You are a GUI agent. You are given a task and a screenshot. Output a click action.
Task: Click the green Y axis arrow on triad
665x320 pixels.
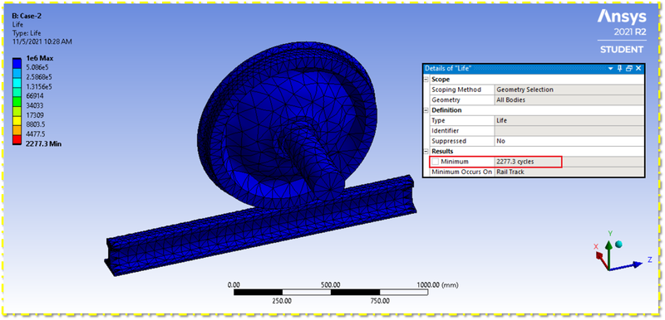(608, 254)
